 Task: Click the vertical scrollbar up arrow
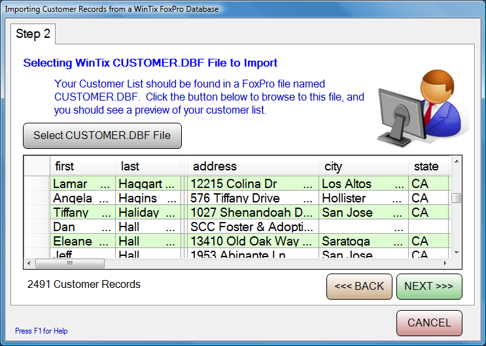click(457, 161)
